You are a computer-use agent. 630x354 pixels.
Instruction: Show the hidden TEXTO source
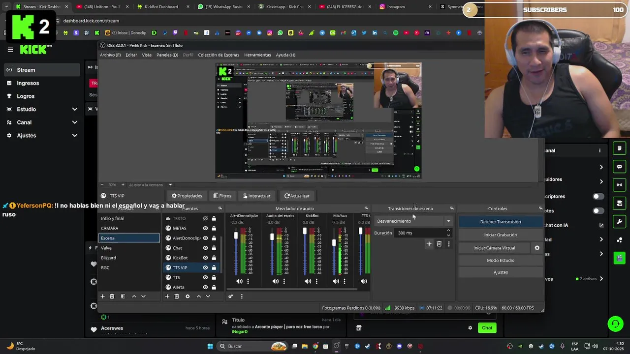[x=205, y=218]
